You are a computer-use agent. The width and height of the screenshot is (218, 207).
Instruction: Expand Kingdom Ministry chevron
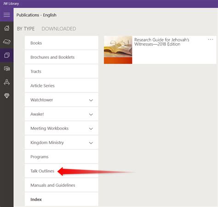91,143
